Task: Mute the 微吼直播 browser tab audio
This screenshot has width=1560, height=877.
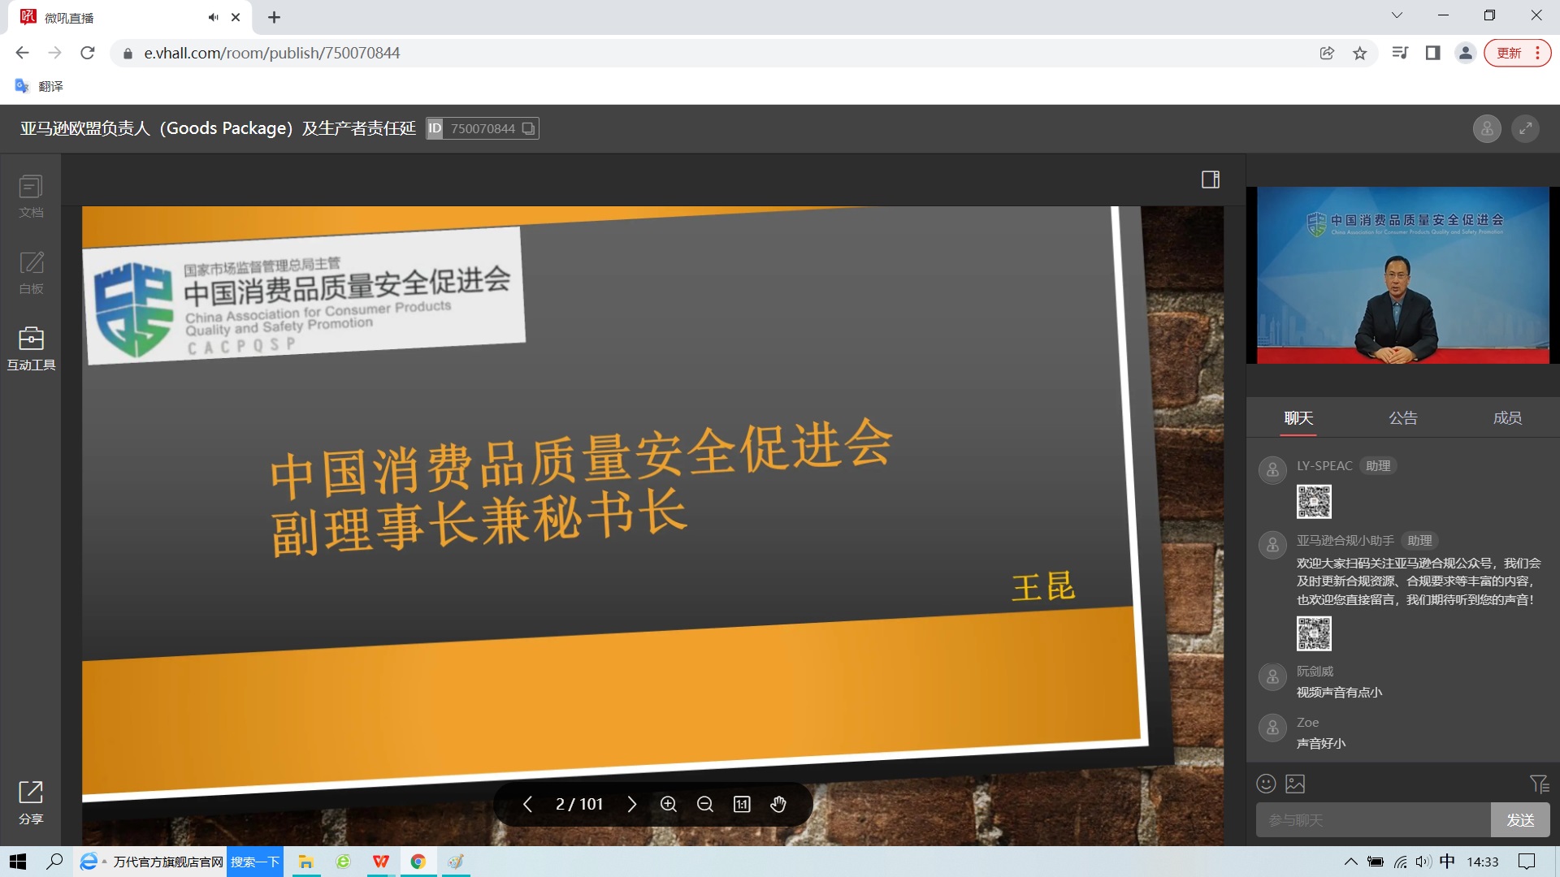Action: (213, 17)
